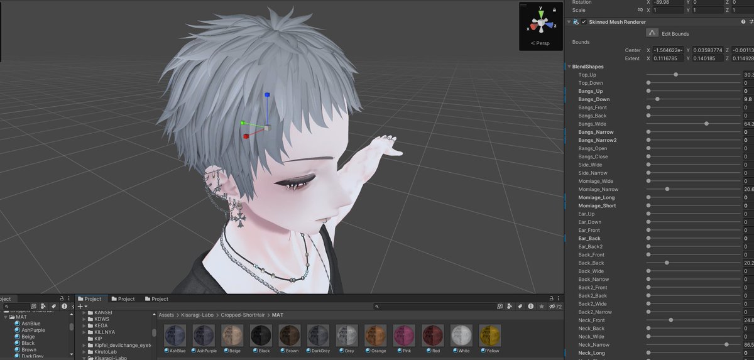
Task: Click the red X axis cone on scene gizmo
Action: [533, 27]
